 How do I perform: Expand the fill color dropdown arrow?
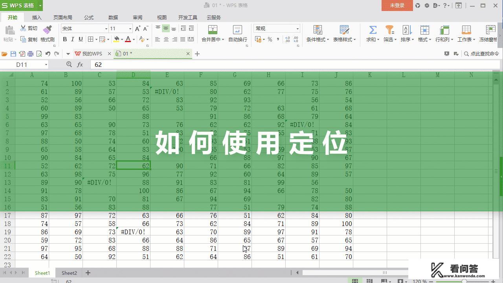pos(122,39)
